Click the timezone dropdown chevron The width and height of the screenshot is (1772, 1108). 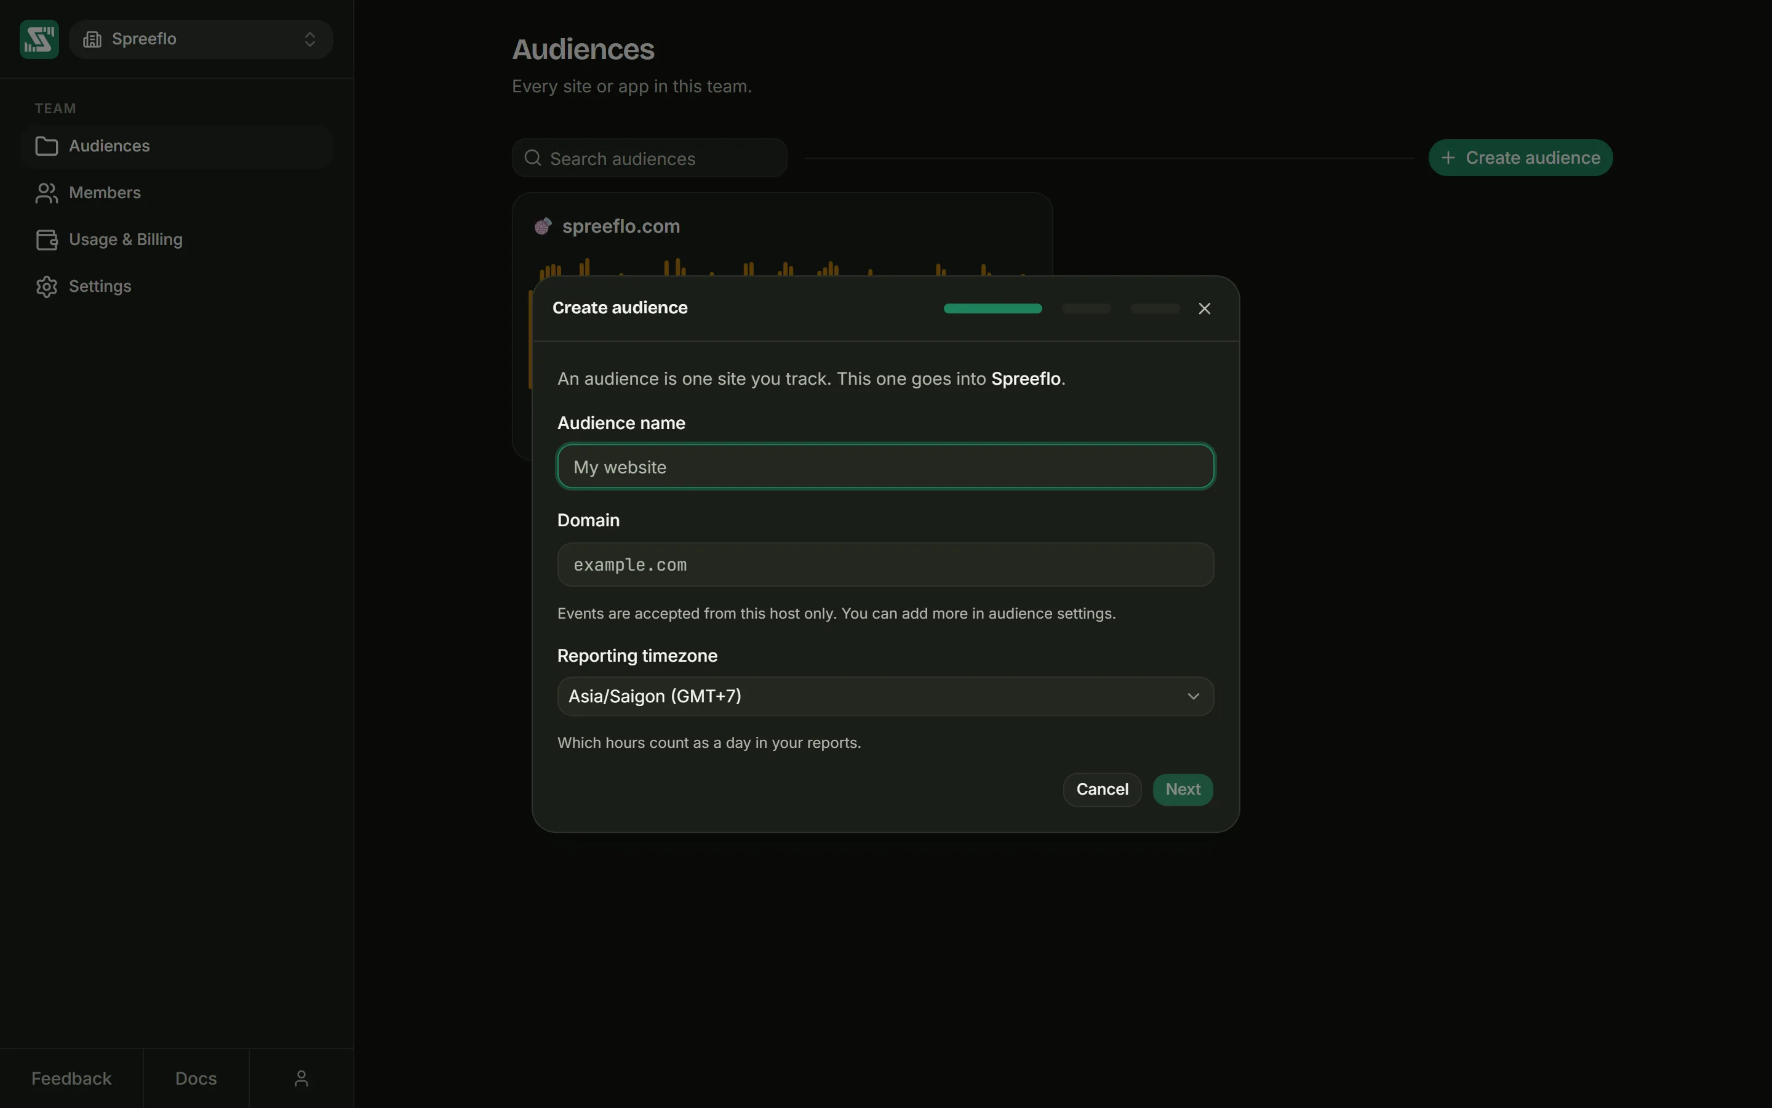pyautogui.click(x=1193, y=696)
